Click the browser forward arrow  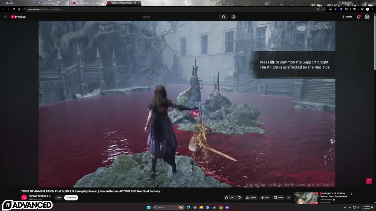[x=8, y=9]
